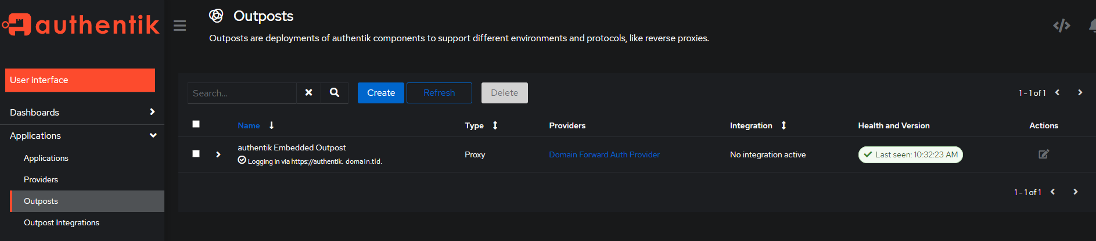Click the Refresh button
Screen dimensions: 1096x241
(439, 93)
